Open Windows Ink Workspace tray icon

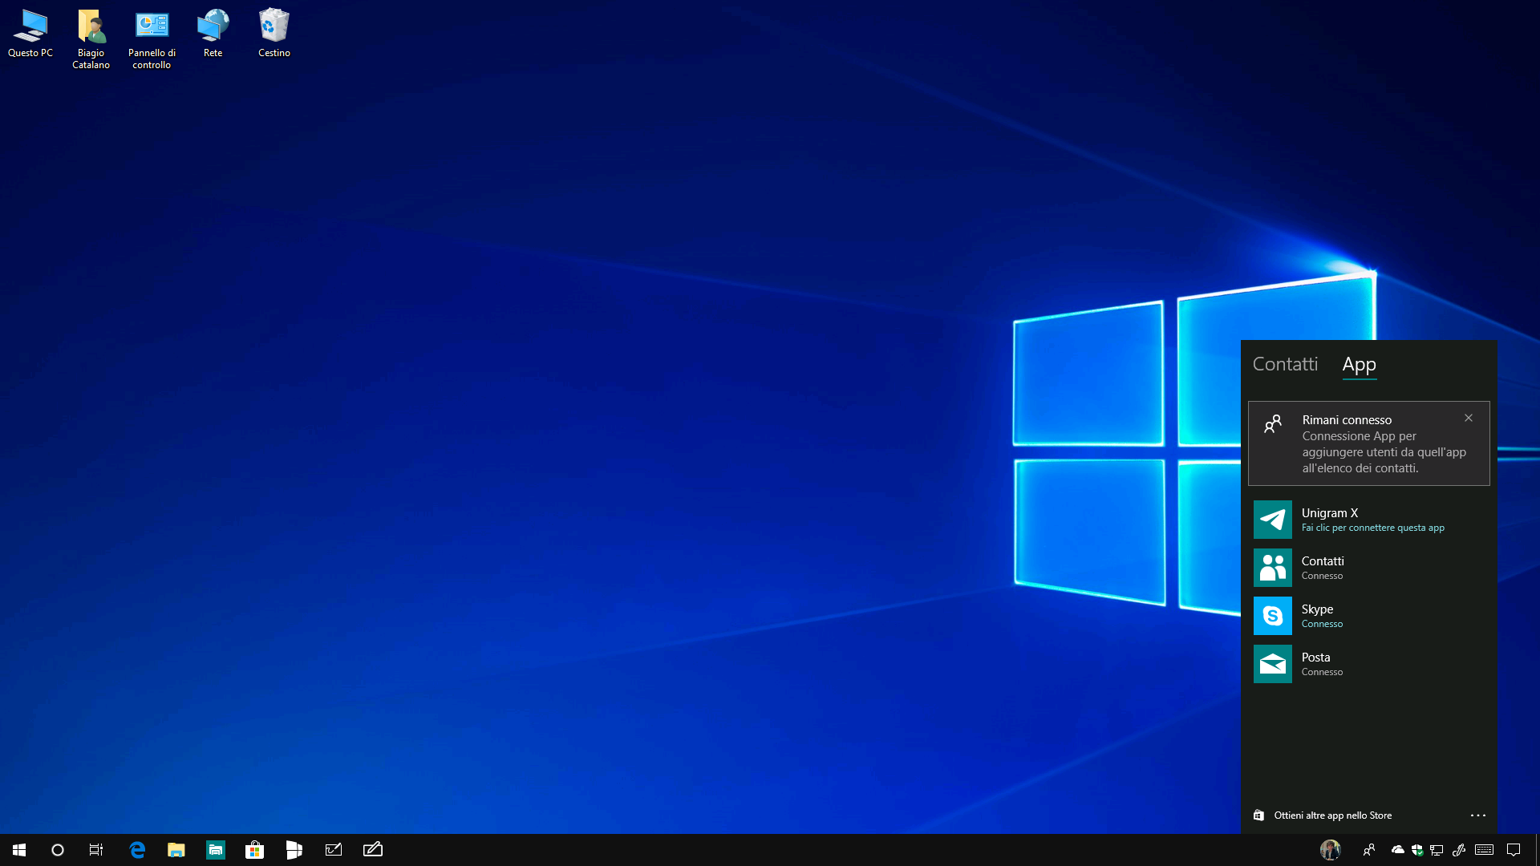click(1459, 850)
